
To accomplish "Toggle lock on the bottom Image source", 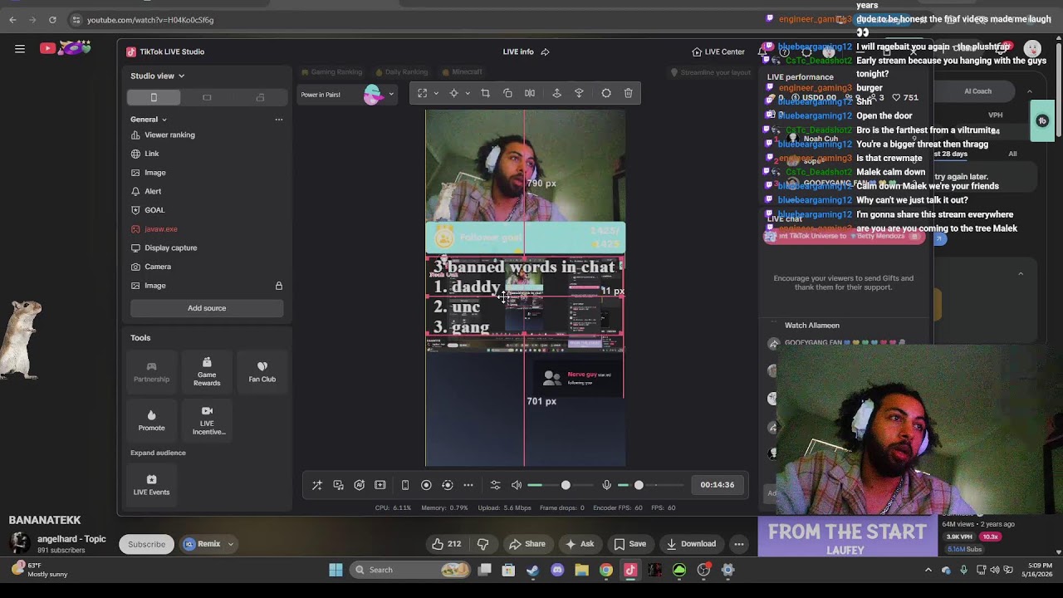I will 279,286.
